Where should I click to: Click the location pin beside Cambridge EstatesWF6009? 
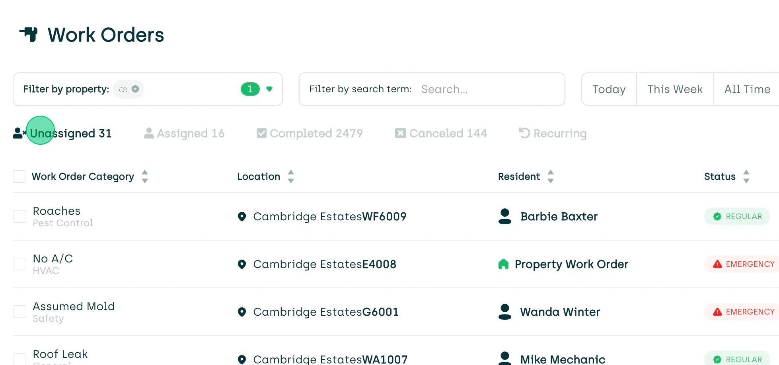click(x=242, y=217)
